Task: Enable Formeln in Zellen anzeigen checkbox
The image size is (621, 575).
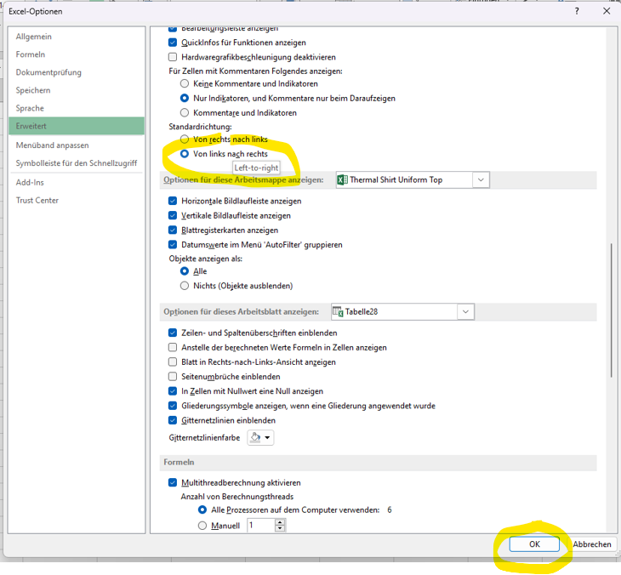Action: tap(173, 347)
